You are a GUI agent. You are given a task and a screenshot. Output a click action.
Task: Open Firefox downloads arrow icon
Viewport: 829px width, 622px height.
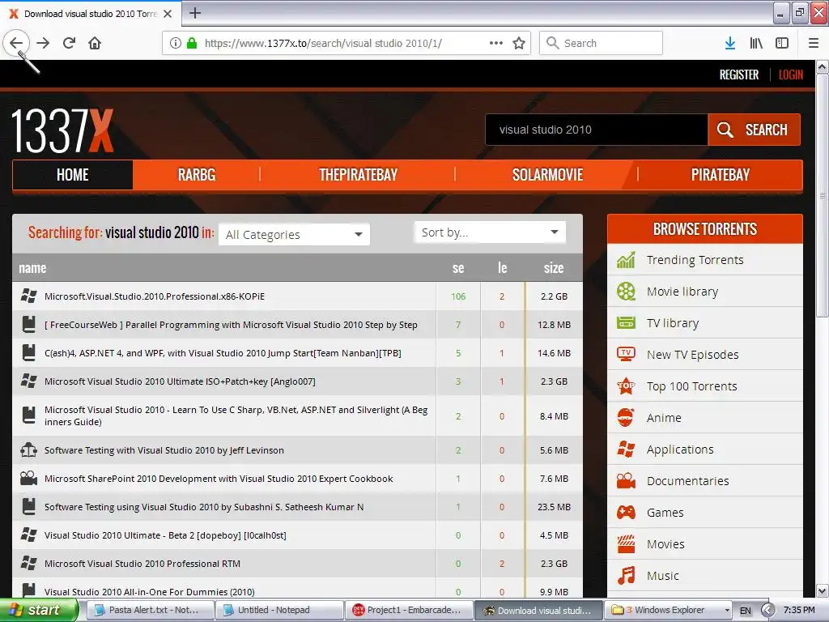point(730,43)
